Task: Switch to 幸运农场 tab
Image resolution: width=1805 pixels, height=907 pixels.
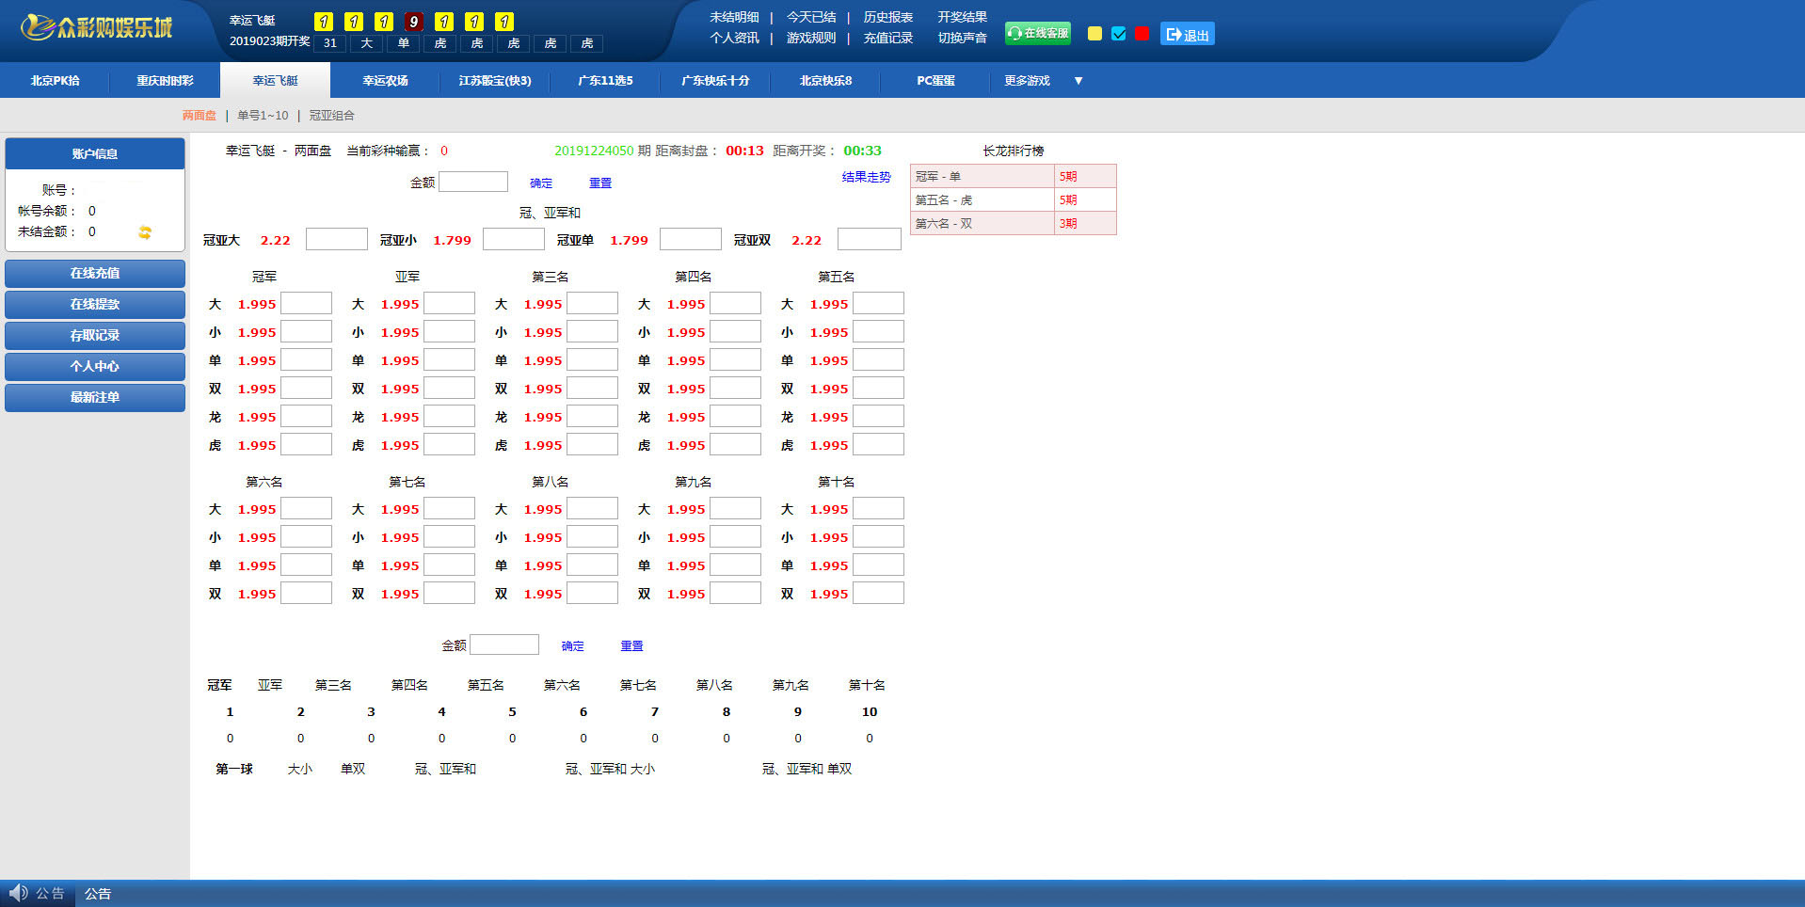Action: tap(385, 81)
